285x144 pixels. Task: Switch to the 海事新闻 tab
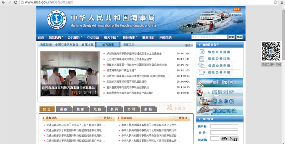(46, 45)
